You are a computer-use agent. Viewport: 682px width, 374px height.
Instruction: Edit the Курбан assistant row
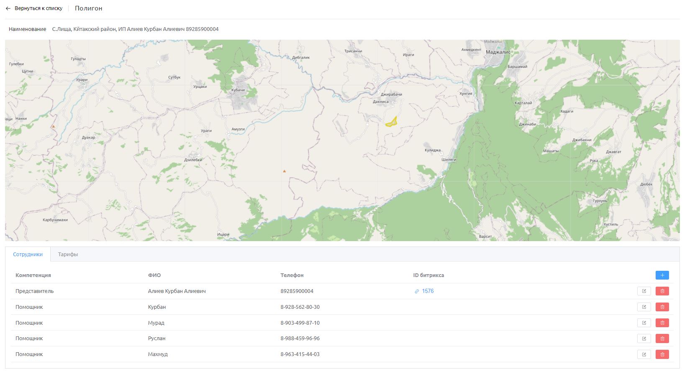(644, 307)
